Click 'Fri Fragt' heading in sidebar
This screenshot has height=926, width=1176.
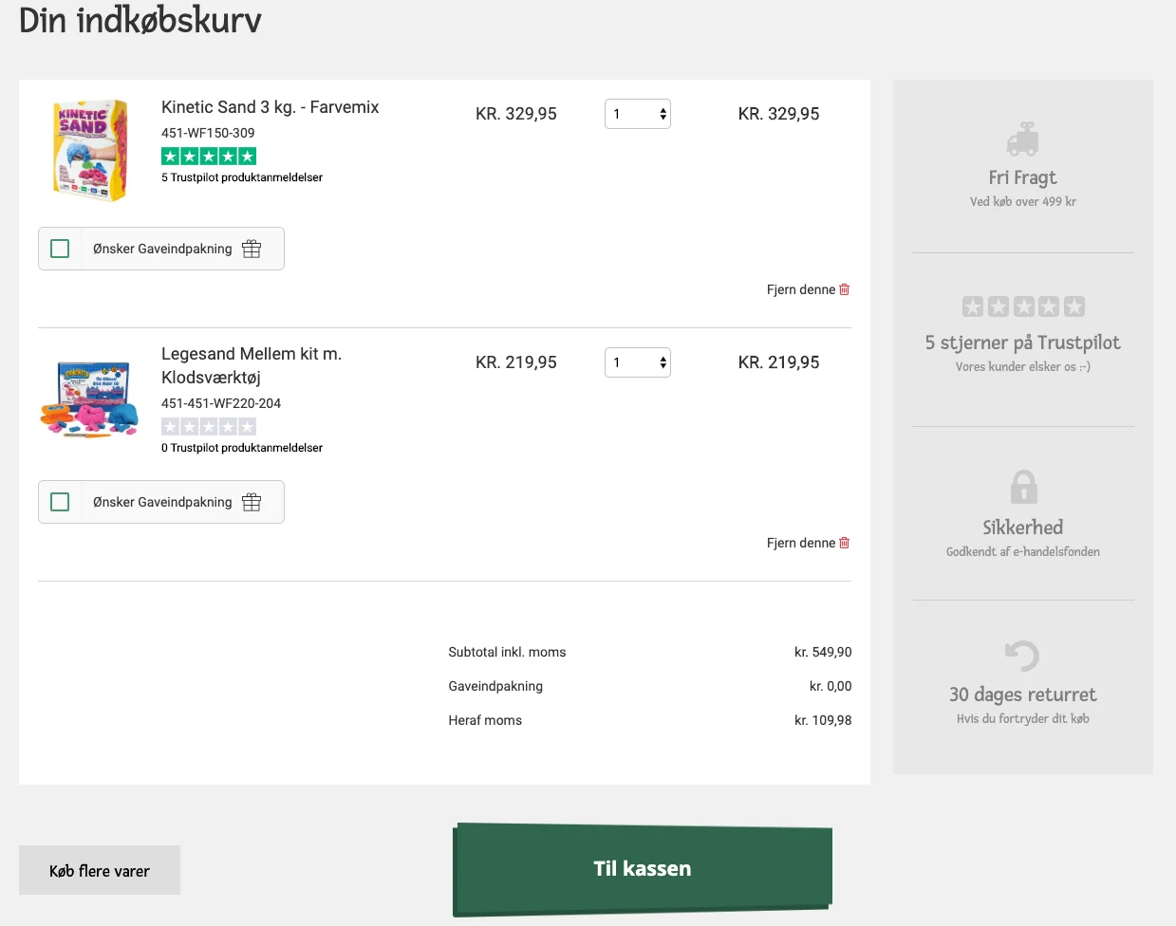coord(1023,177)
